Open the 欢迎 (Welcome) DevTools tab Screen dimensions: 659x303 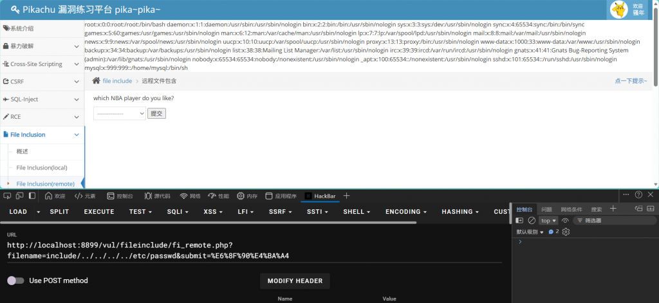tap(55, 196)
